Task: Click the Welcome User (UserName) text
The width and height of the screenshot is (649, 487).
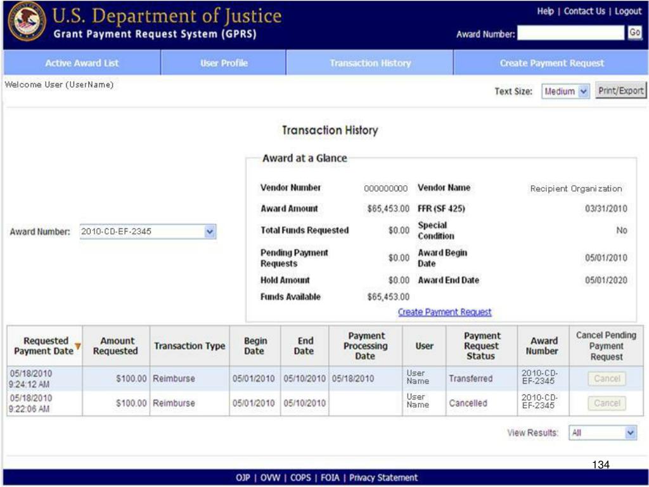Action: point(59,85)
